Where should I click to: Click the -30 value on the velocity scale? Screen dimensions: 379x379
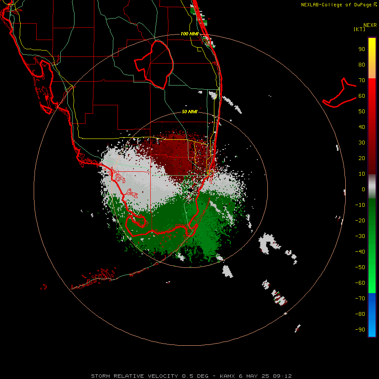point(360,236)
